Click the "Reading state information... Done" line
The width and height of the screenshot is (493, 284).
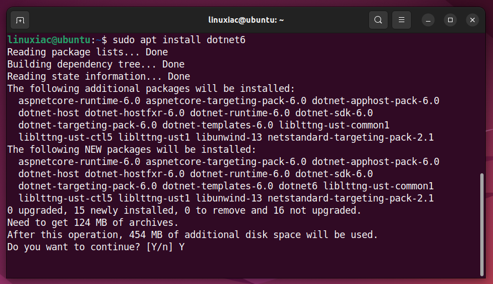tap(99, 76)
